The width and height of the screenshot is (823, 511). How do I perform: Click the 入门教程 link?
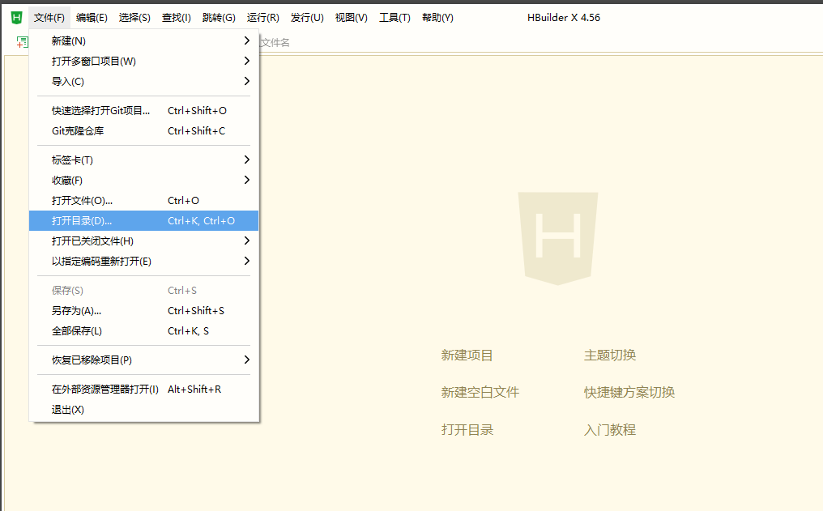click(610, 430)
